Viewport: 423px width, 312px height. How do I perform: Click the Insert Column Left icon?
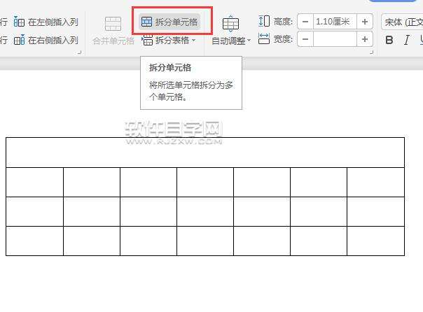19,22
